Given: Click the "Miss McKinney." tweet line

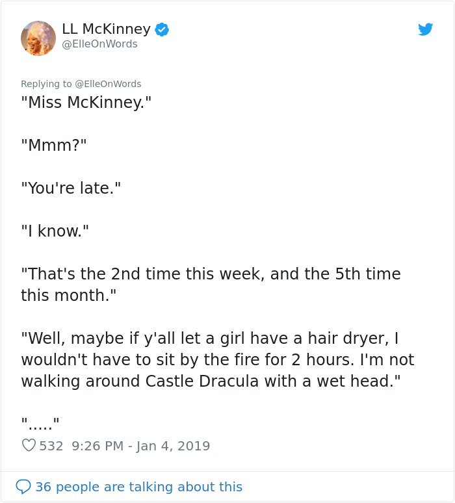Looking at the screenshot, I should pyautogui.click(x=86, y=103).
